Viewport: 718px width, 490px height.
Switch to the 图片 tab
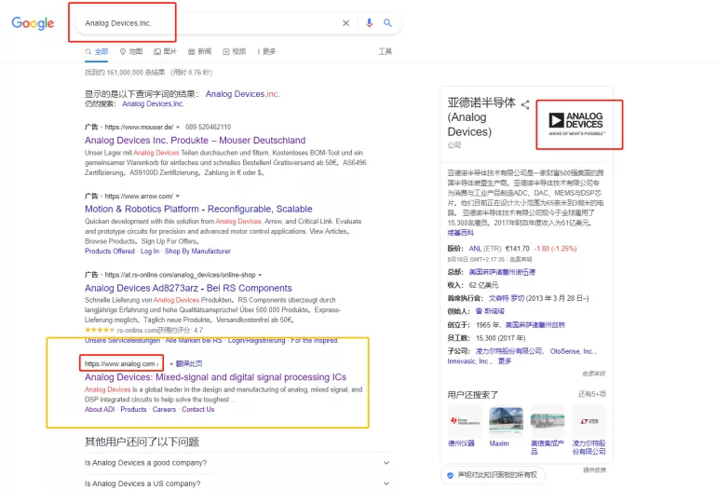(x=166, y=52)
